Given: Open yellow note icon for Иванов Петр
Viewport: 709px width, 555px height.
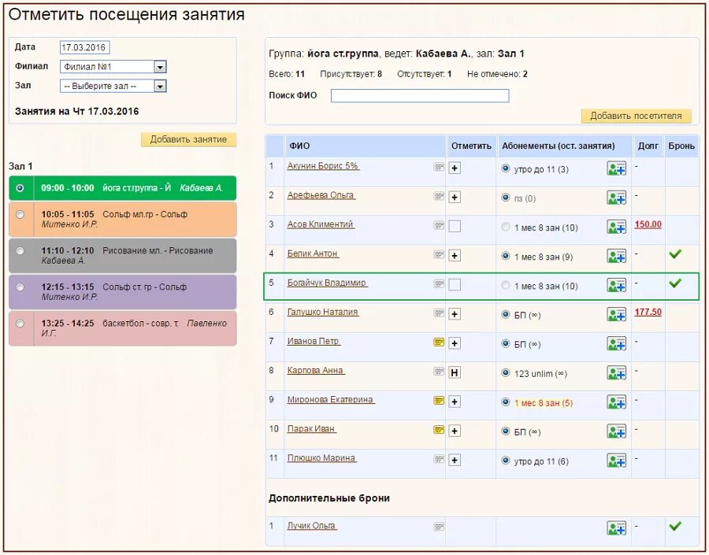Looking at the screenshot, I should click(439, 342).
